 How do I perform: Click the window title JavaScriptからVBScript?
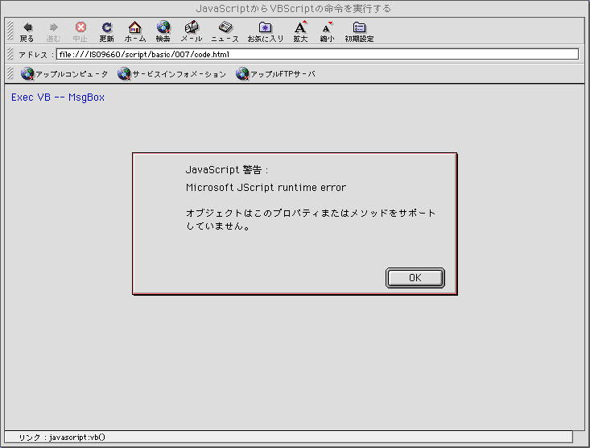coord(294,8)
